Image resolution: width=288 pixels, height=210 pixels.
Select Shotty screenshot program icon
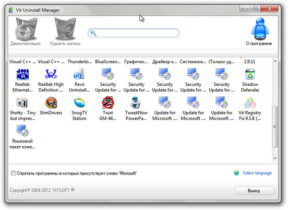[22, 102]
